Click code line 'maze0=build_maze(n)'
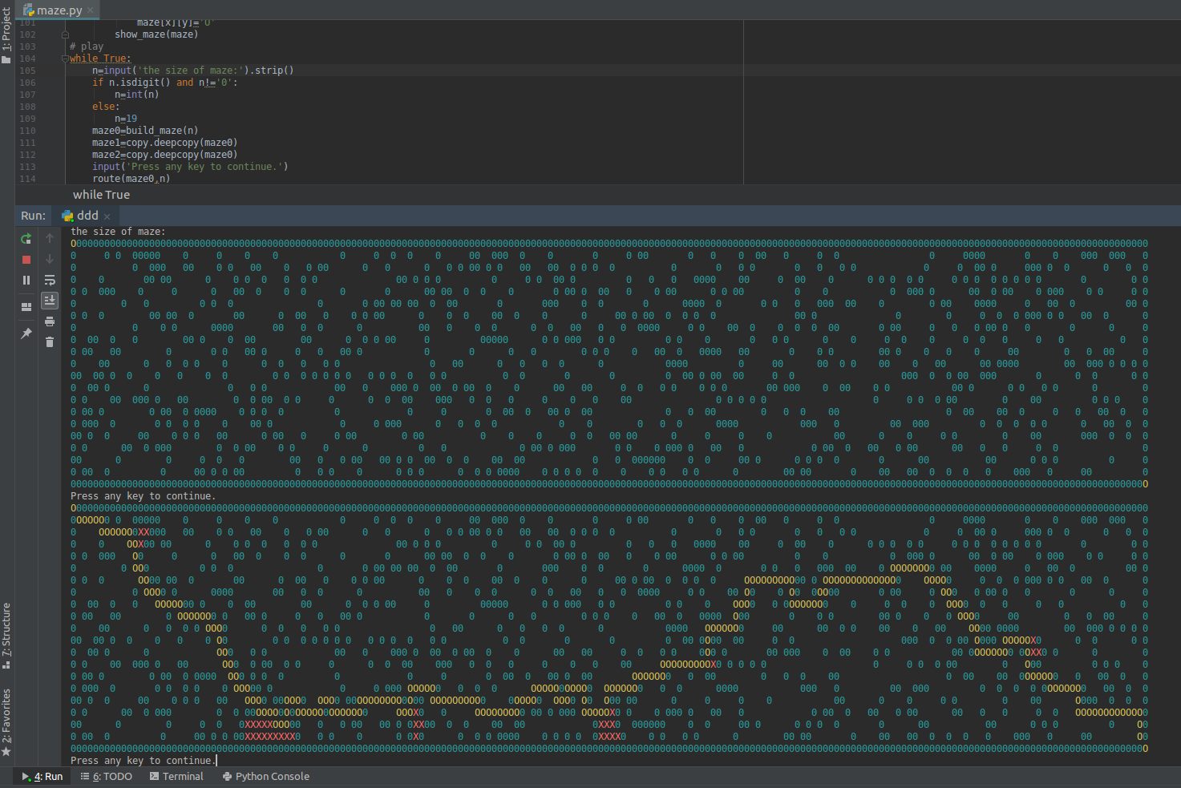 point(145,131)
